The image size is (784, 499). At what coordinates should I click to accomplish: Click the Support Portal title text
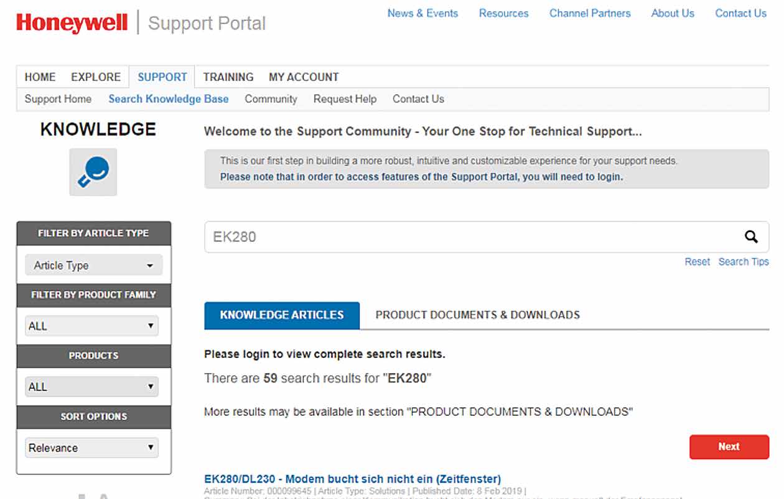coord(207,24)
